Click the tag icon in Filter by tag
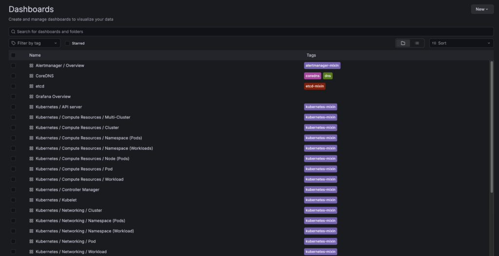Image resolution: width=499 pixels, height=256 pixels. tap(14, 43)
